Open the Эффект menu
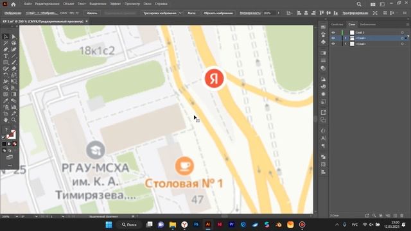411x231 pixels. [116, 4]
